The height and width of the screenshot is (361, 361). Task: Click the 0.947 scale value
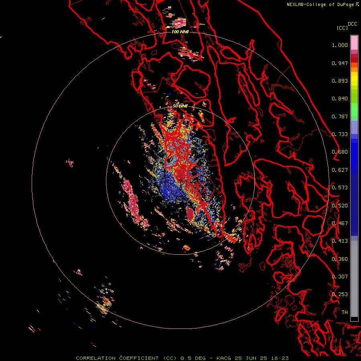[340, 63]
